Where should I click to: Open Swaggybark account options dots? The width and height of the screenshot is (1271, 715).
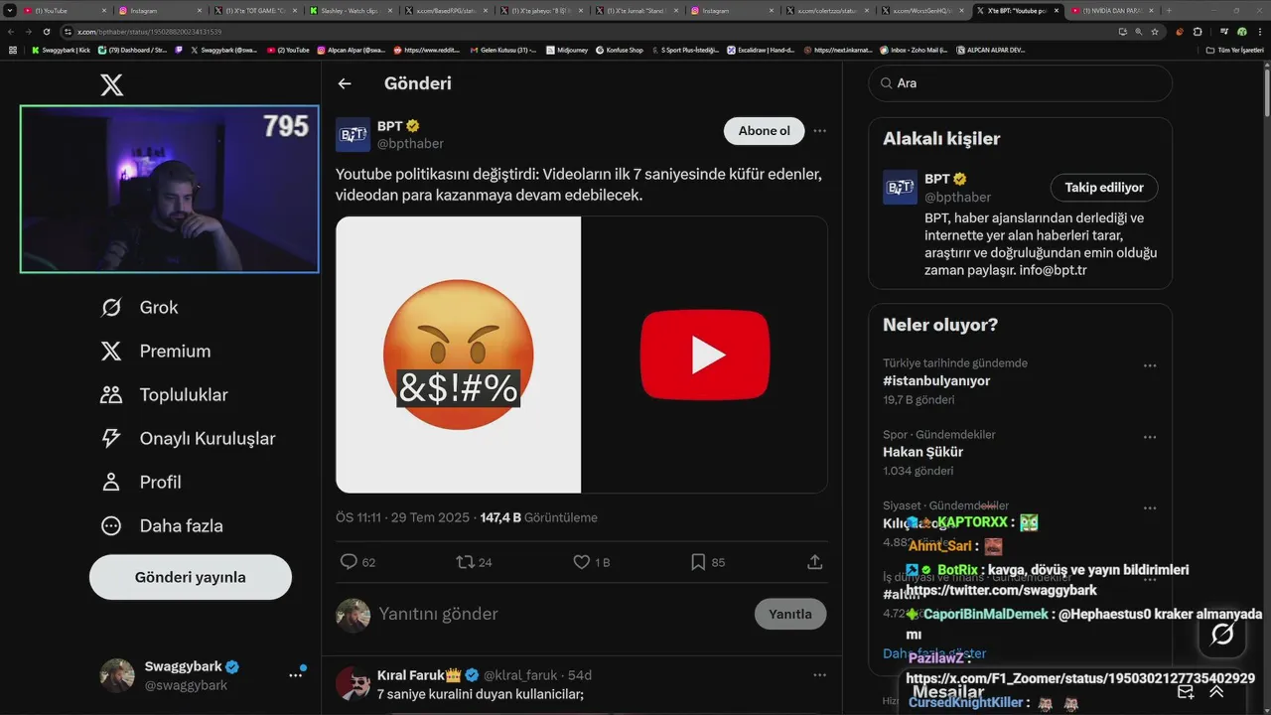pyautogui.click(x=295, y=675)
